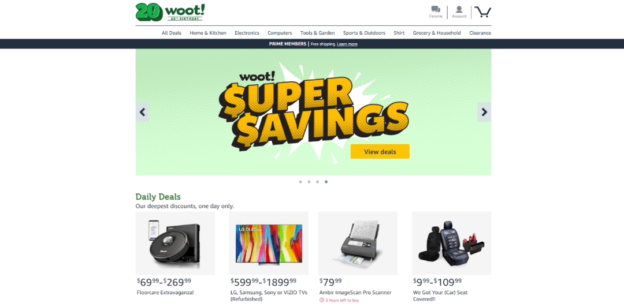This screenshot has width=624, height=307.
Task: Open the LG OLED TV thumbnail
Action: pyautogui.click(x=269, y=243)
